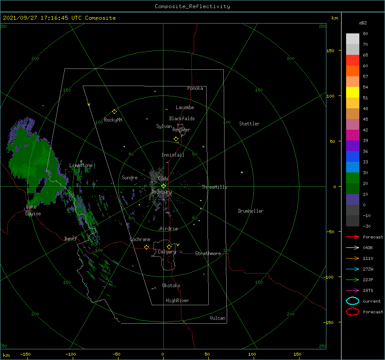Image resolution: width=385 pixels, height=360 pixels.
Task: Click the Blackfalds map label
Action: (x=182, y=119)
